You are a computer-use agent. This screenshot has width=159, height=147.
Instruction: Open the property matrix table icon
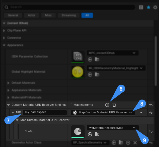pyautogui.click(x=141, y=7)
